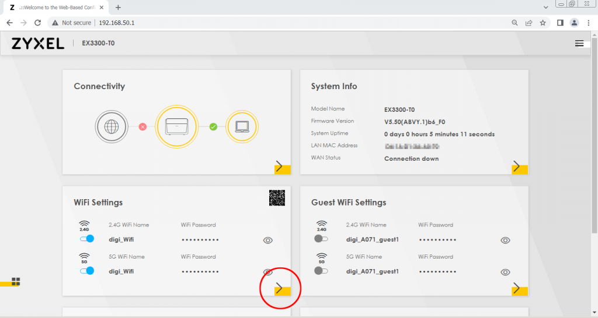The image size is (598, 318).
Task: Click the WiFi Settings QR code icon
Action: tap(277, 198)
